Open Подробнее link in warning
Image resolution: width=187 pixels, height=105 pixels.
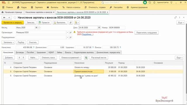point(87,34)
